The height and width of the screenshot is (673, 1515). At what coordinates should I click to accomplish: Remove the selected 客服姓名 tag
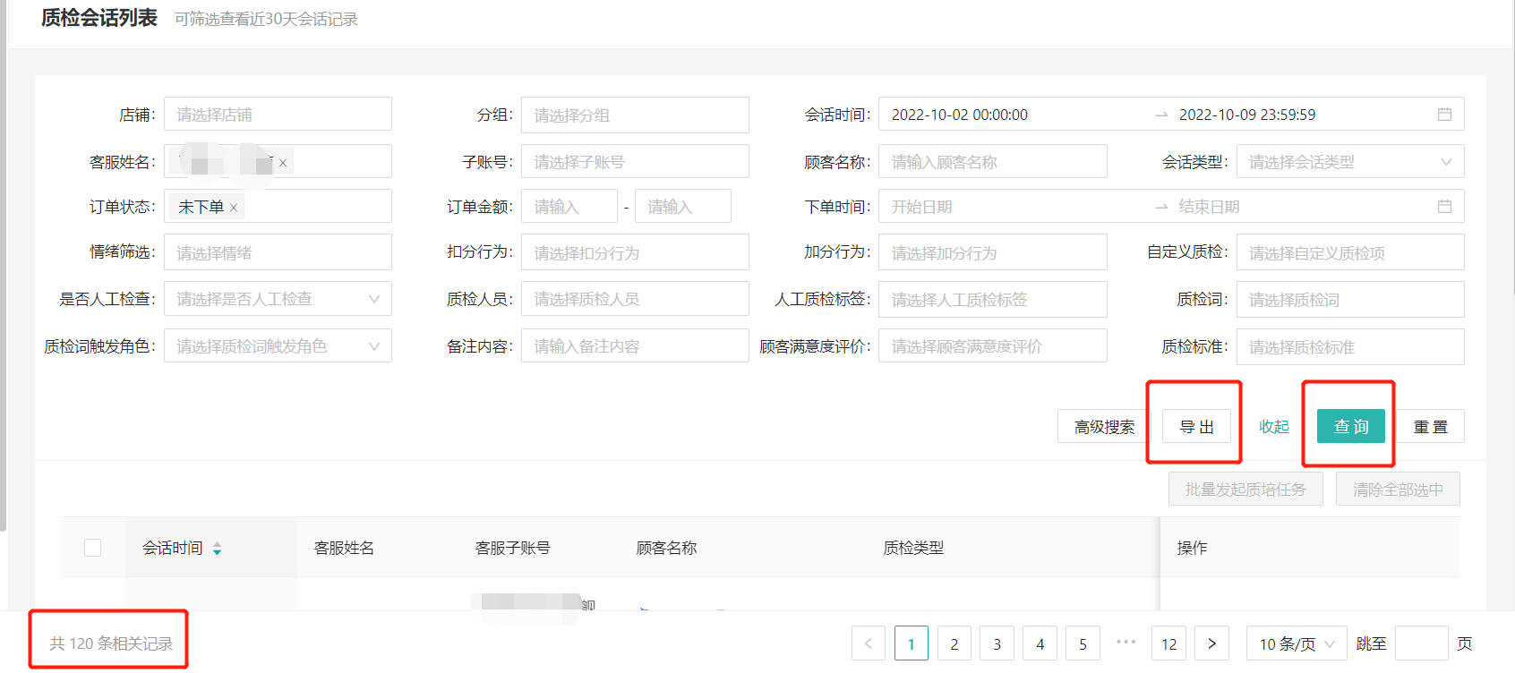click(283, 163)
